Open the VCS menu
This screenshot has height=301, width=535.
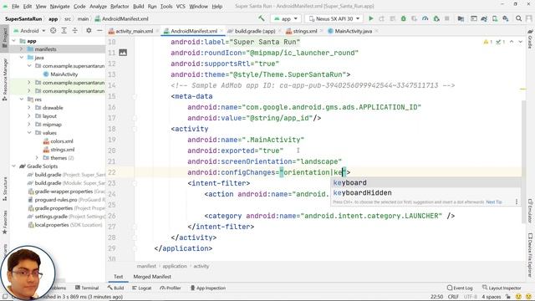point(181,6)
